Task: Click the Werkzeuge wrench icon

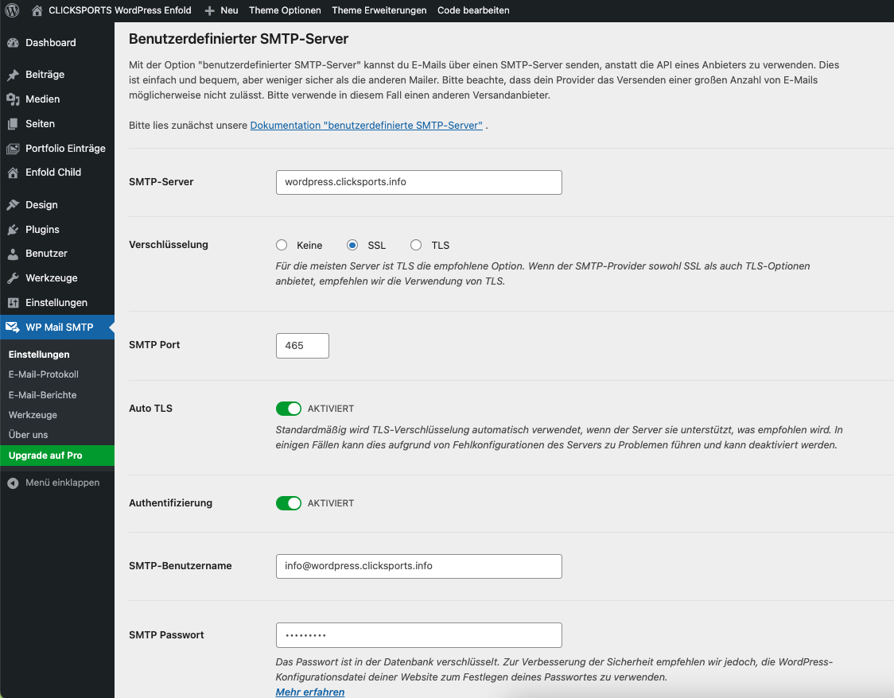Action: coord(13,278)
